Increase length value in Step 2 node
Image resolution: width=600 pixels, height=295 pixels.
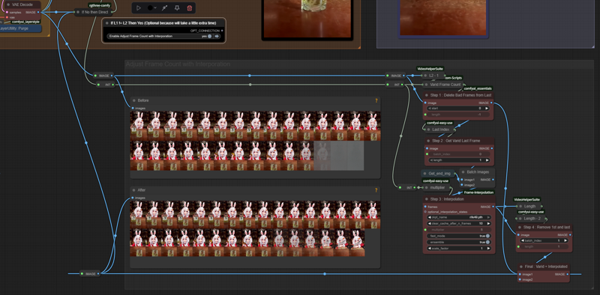[486, 160]
